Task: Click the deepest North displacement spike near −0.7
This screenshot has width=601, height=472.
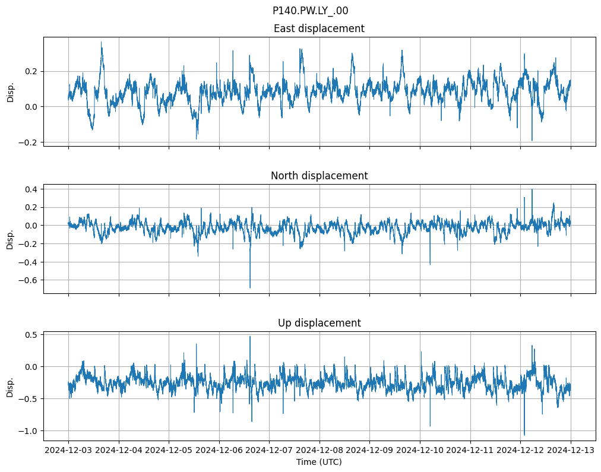Action: [x=250, y=287]
